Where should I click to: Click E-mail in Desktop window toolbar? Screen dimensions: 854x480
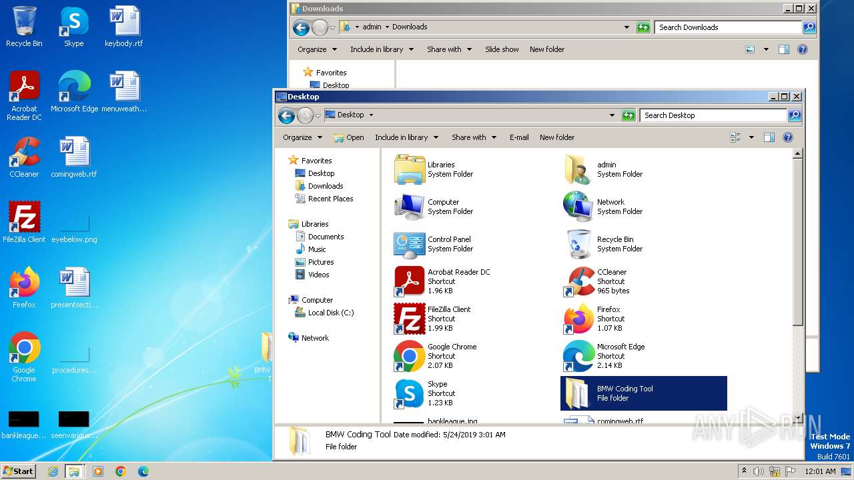click(x=519, y=137)
